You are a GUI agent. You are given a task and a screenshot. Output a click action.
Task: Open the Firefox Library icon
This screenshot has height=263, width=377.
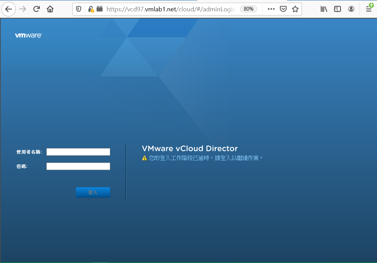coord(323,9)
